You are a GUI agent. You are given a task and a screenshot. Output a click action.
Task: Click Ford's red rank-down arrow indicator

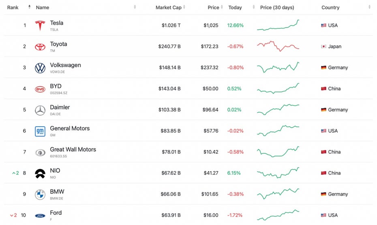click(13, 215)
